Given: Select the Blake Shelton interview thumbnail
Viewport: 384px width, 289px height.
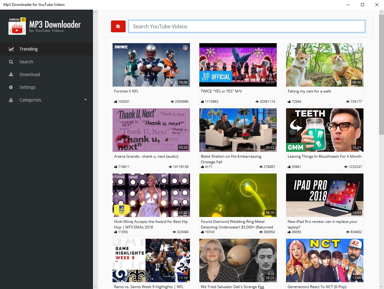Looking at the screenshot, I should [x=238, y=130].
